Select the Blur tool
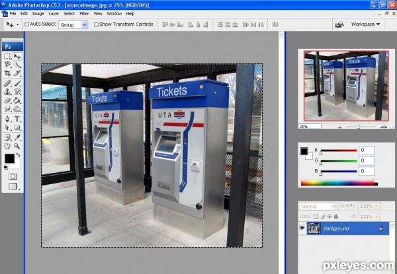Screen dimensions: 397x274 (x=7, y=109)
